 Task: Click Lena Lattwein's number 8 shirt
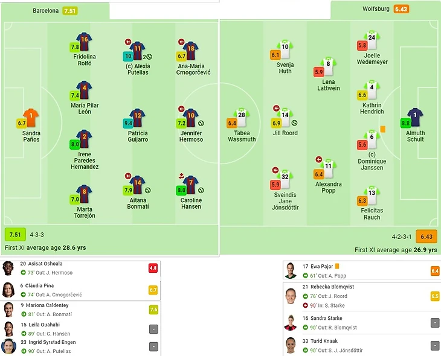pyautogui.click(x=328, y=65)
